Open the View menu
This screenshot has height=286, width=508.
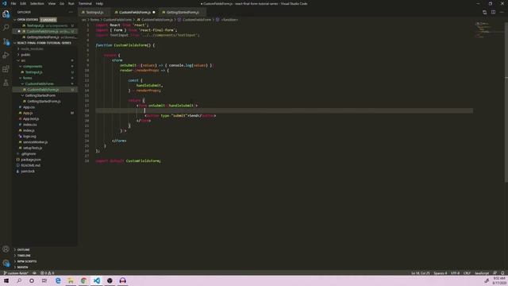[x=52, y=3]
